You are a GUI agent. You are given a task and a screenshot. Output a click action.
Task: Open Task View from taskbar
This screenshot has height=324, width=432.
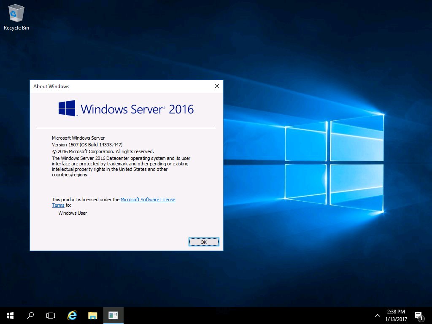tap(51, 316)
